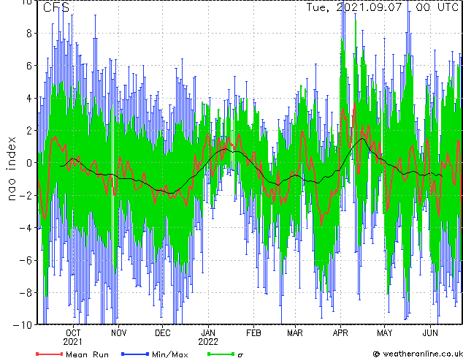Click the y-axis value 0
463x358 pixels.
(x=29, y=163)
